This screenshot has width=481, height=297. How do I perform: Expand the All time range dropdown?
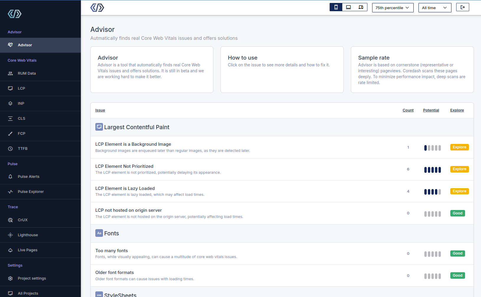click(434, 8)
